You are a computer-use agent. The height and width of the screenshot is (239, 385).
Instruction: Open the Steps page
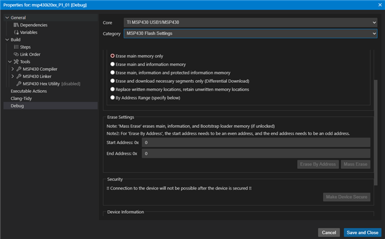25,47
